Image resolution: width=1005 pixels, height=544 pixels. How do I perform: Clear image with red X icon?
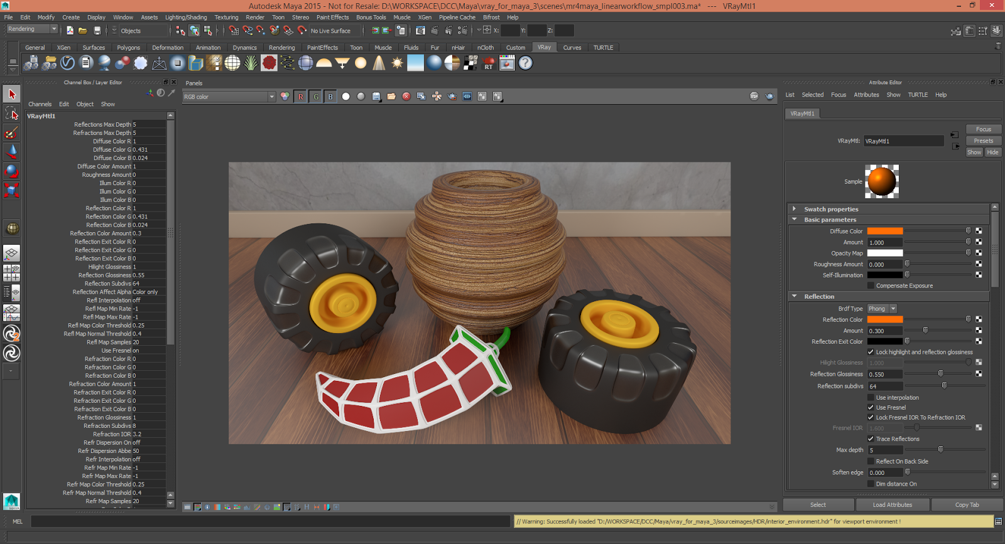406,97
